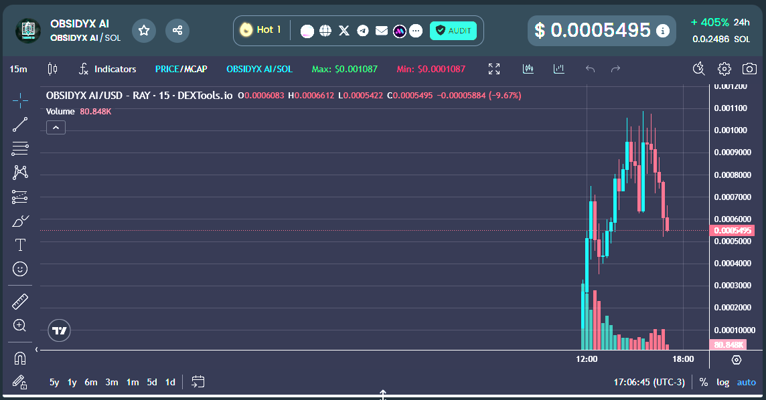This screenshot has height=400, width=766.
Task: Undo last chart action
Action: point(590,70)
